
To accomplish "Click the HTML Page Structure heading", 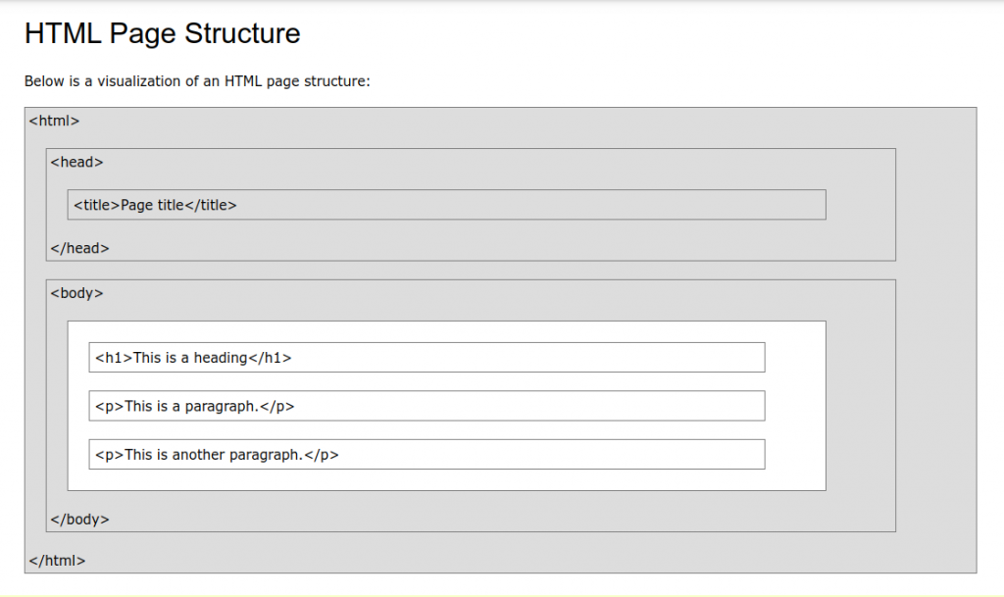I will 162,34.
